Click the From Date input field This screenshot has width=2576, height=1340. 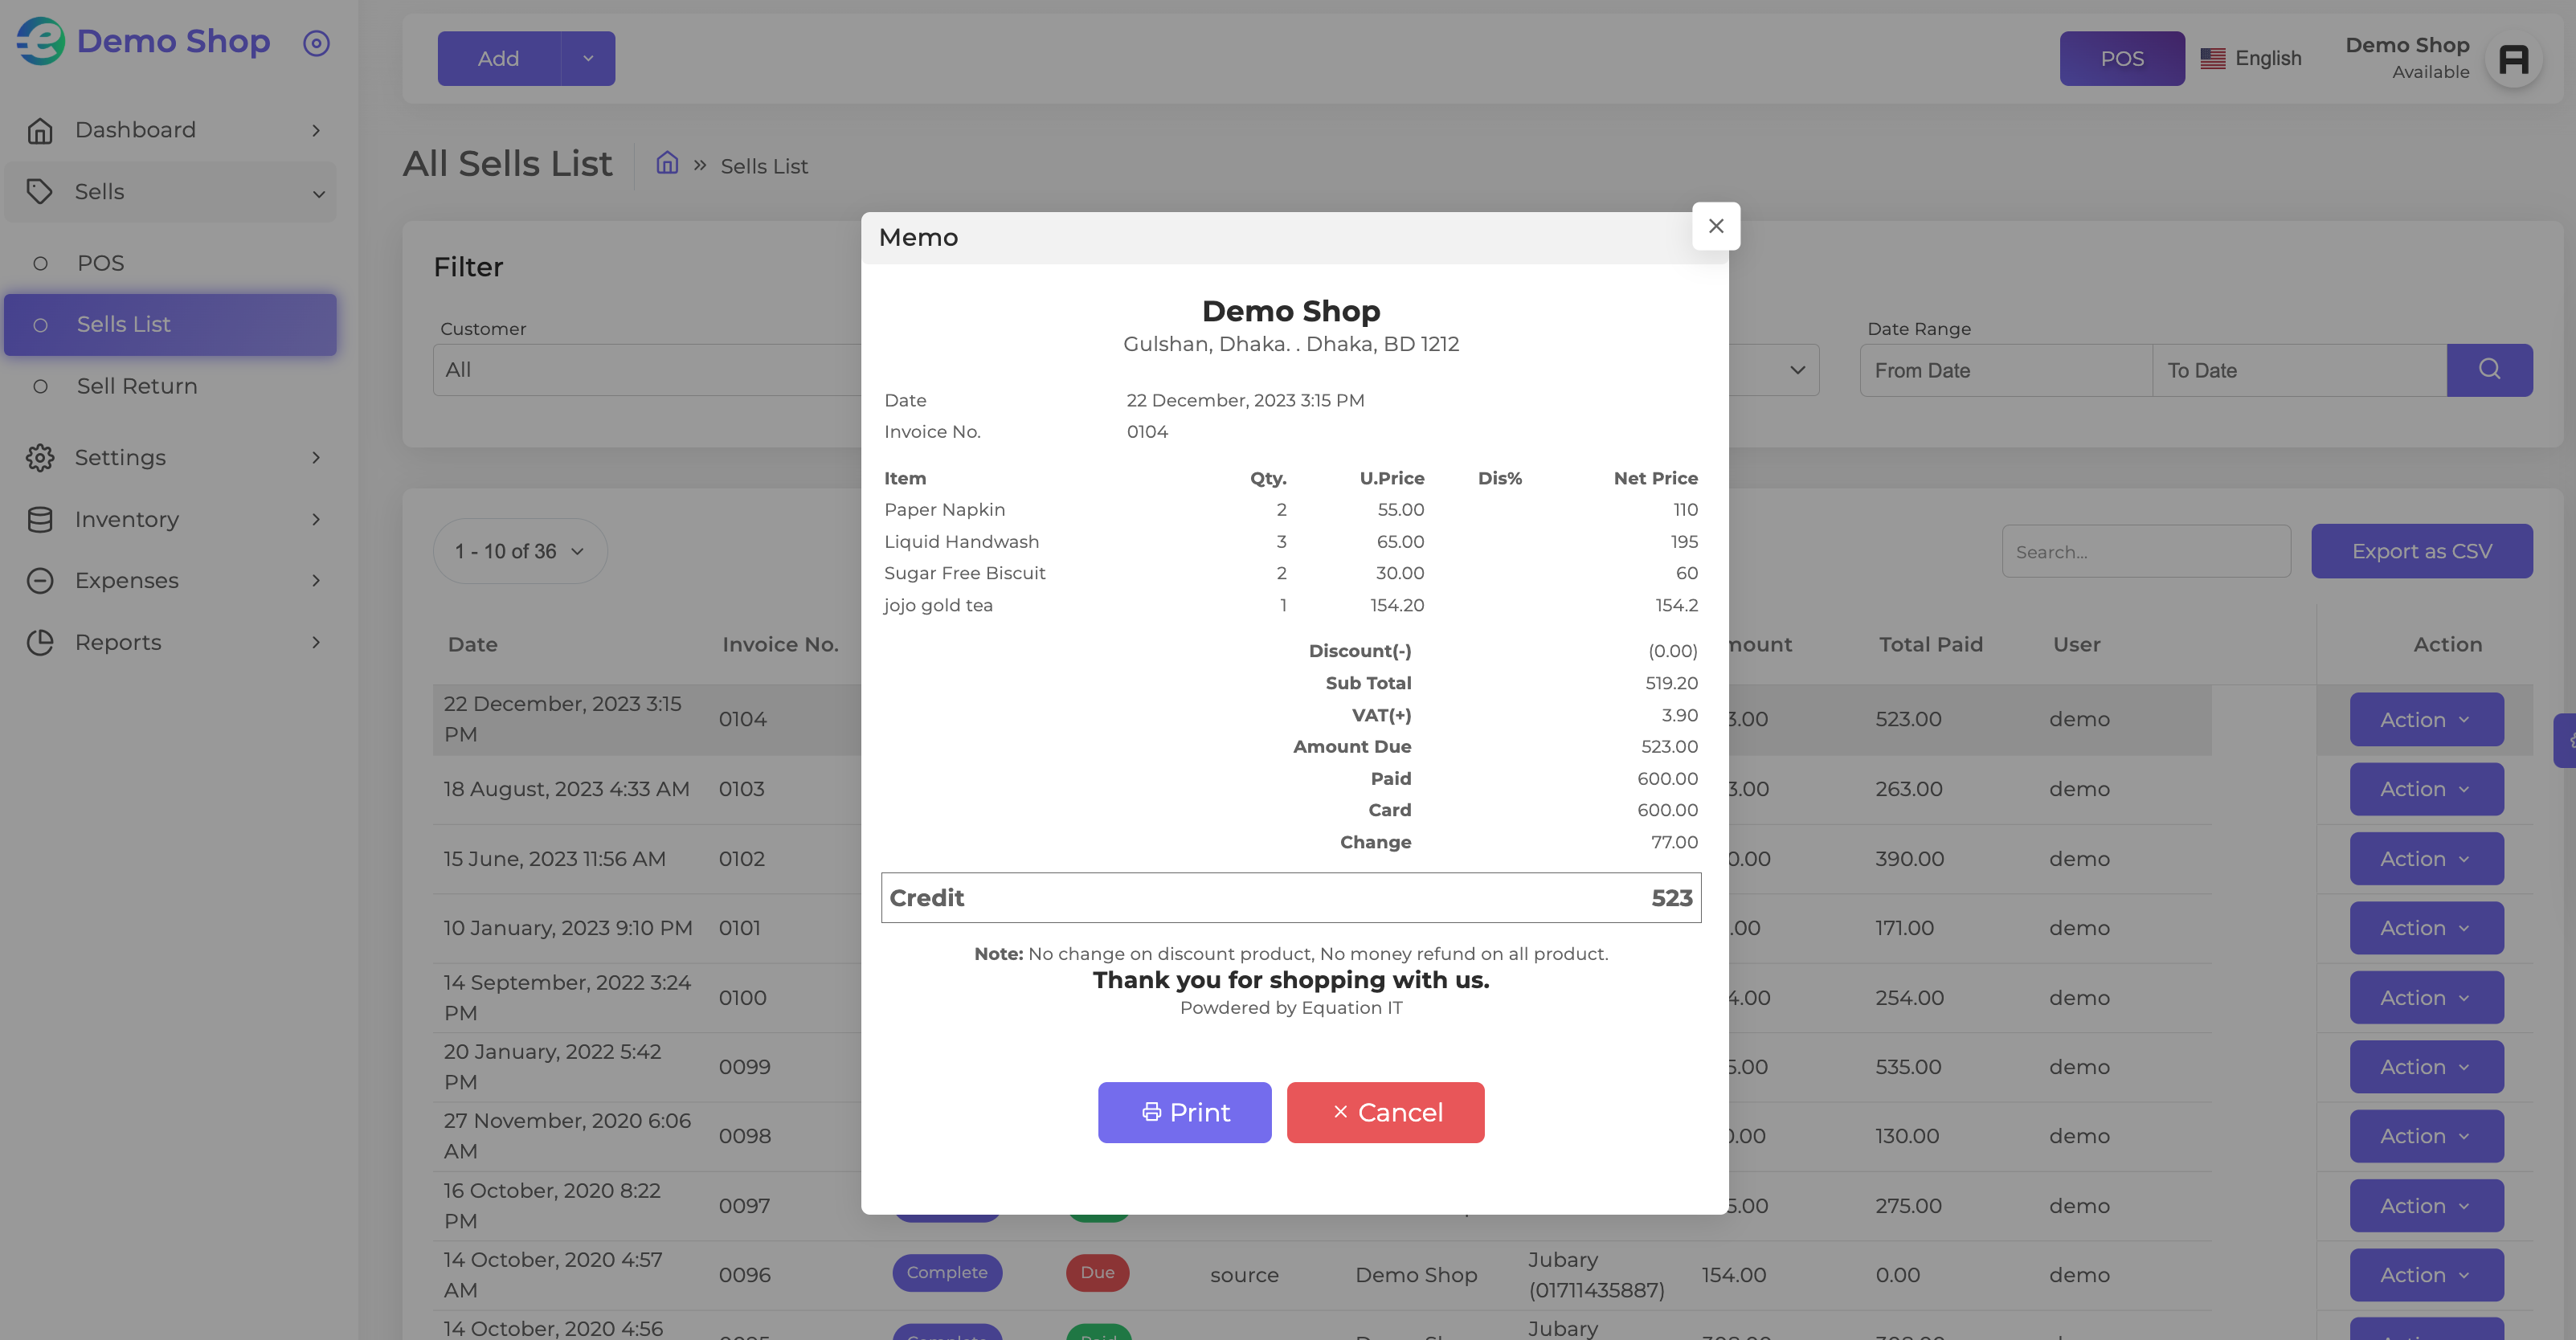click(x=2006, y=370)
